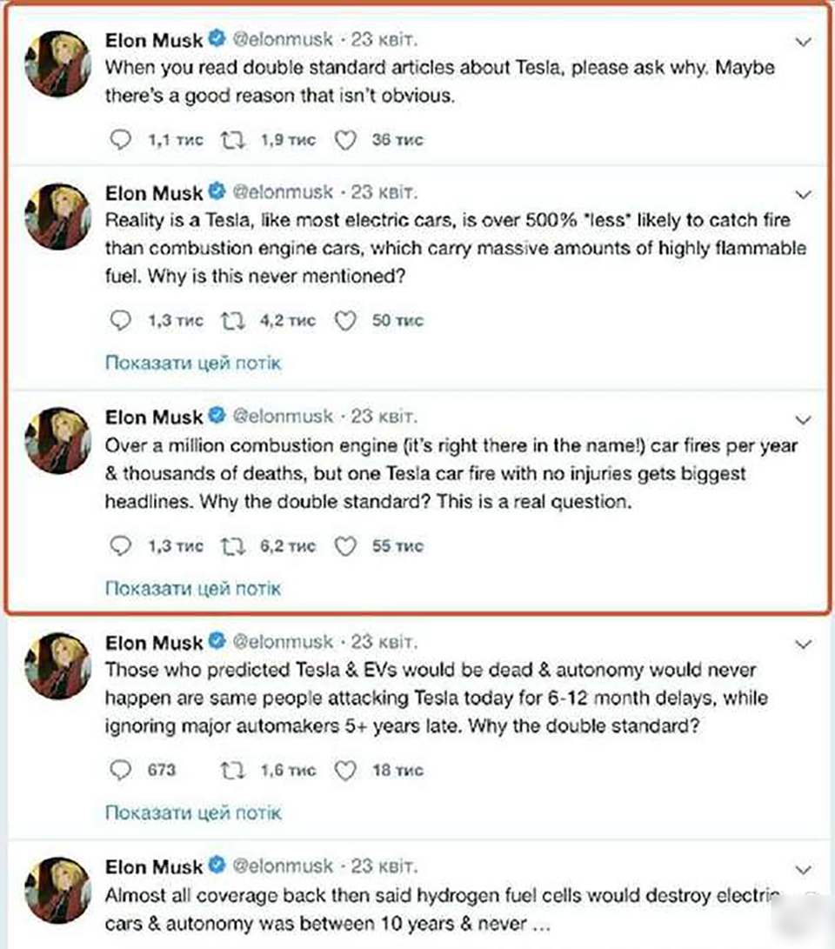Like the million combustion engine fires tweet
This screenshot has height=949, width=835.
tap(345, 546)
